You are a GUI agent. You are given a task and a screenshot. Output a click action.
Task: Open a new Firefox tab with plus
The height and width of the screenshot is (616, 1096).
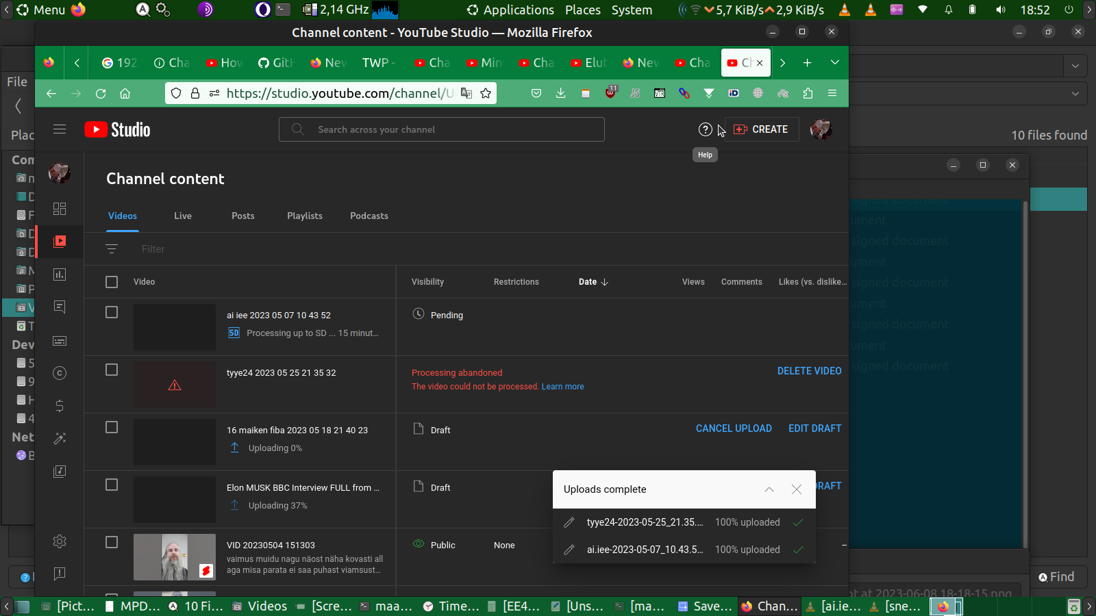tap(808, 62)
